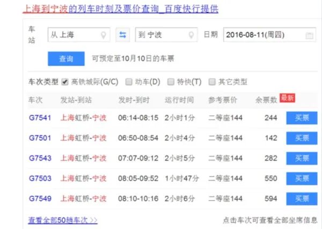Click the swap stations arrows icon
Screen dimensions: 322x229
tap(122, 35)
